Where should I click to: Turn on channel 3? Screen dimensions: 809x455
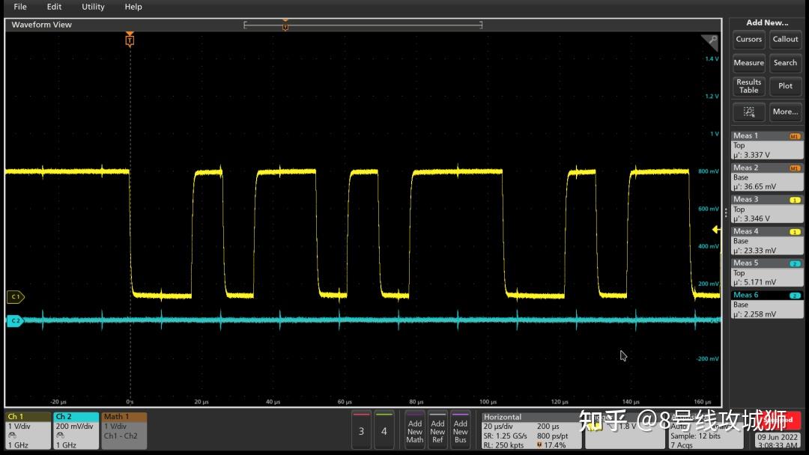[x=361, y=430]
